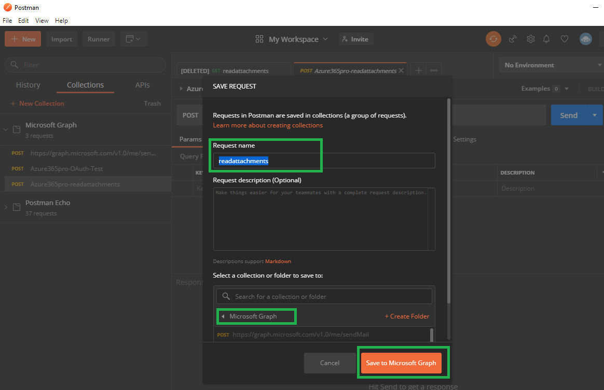Click the Postman logo icon in title bar
The width and height of the screenshot is (604, 390).
[8, 7]
